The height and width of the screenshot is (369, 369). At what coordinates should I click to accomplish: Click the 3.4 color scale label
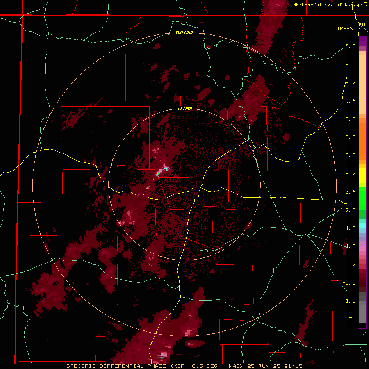coord(351,192)
